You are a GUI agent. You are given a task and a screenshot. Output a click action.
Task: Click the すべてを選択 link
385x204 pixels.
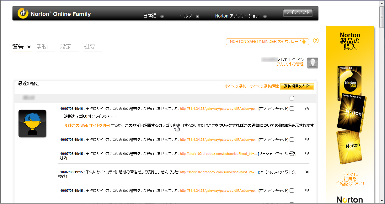point(235,86)
